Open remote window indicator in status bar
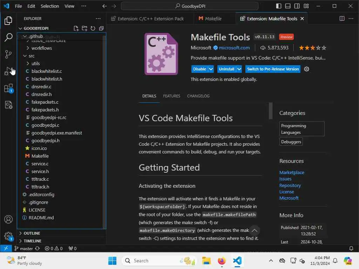Screen dimensions: 359x269 [6, 248]
